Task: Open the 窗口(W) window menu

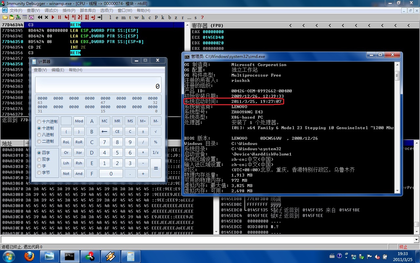Action: (125, 11)
